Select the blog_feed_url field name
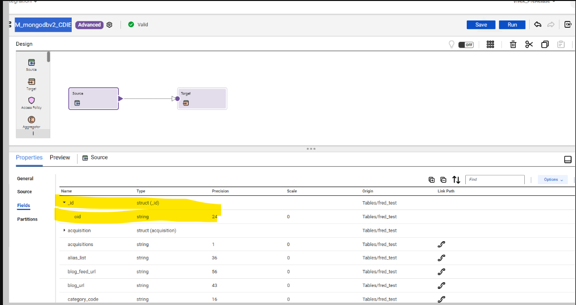Viewport: 576px width, 305px height. (81, 271)
